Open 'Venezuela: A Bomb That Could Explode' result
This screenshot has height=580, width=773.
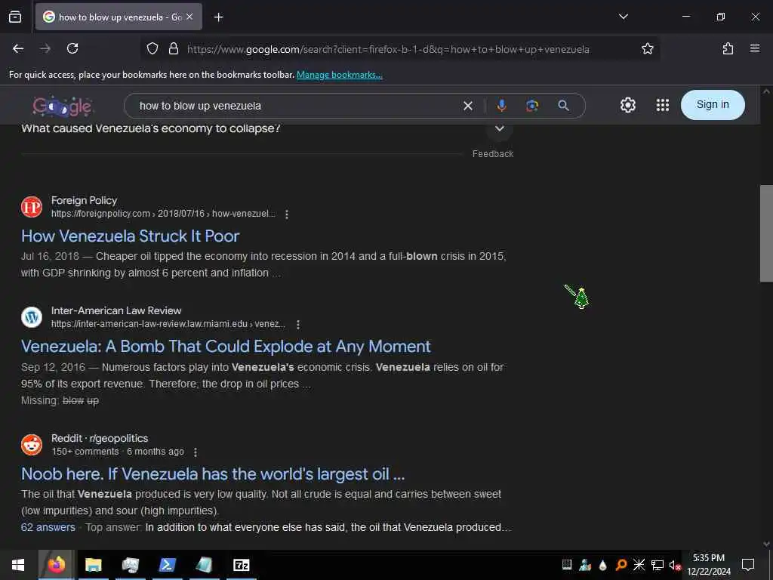click(x=226, y=346)
